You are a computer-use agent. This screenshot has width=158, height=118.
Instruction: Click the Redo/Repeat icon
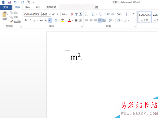click(x=23, y=2)
